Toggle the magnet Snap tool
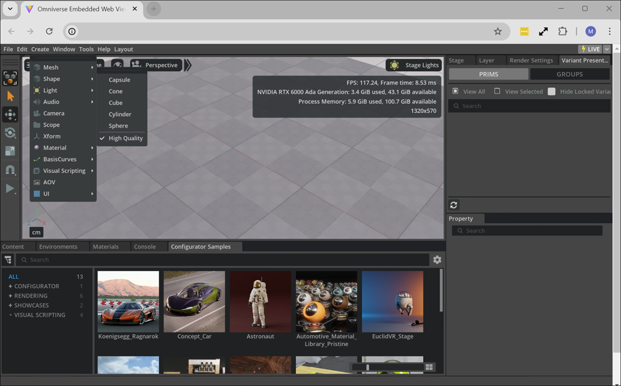621x386 pixels. coord(10,170)
